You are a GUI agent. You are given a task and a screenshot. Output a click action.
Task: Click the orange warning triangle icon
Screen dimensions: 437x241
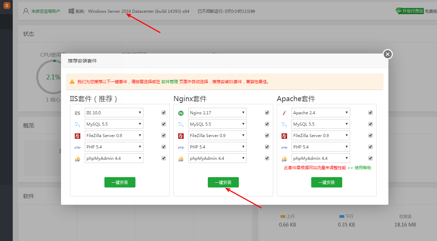(72, 82)
